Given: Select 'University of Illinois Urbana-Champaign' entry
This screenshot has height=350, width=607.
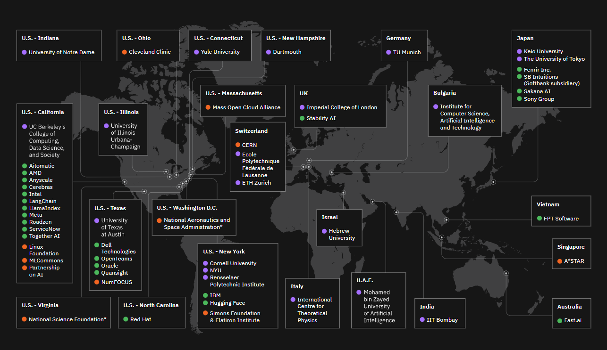Looking at the screenshot, I should [x=126, y=136].
